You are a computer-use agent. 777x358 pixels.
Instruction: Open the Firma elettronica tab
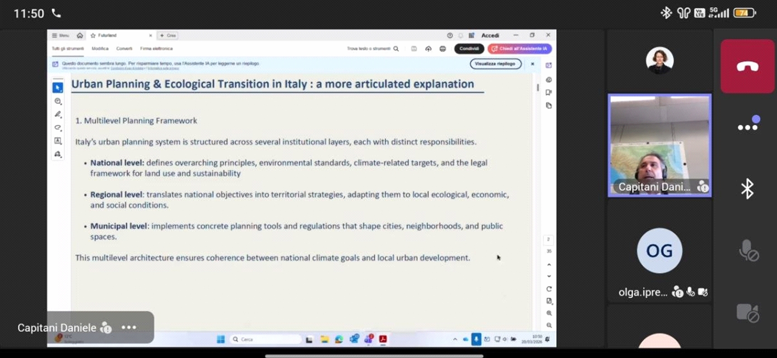(156, 48)
